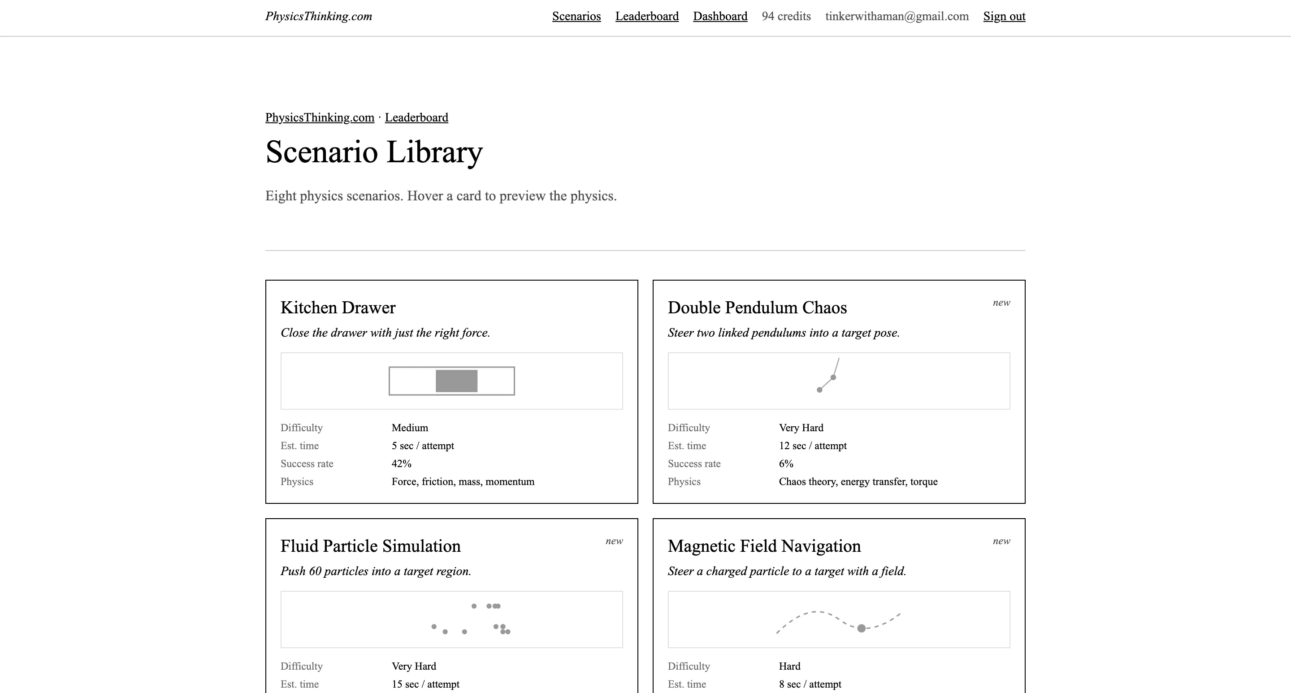Click the Hard difficulty on Magnetic Field Navigation
This screenshot has width=1291, height=693.
tap(789, 667)
